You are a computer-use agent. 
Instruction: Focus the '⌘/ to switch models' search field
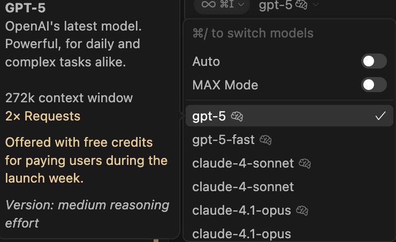(x=290, y=33)
